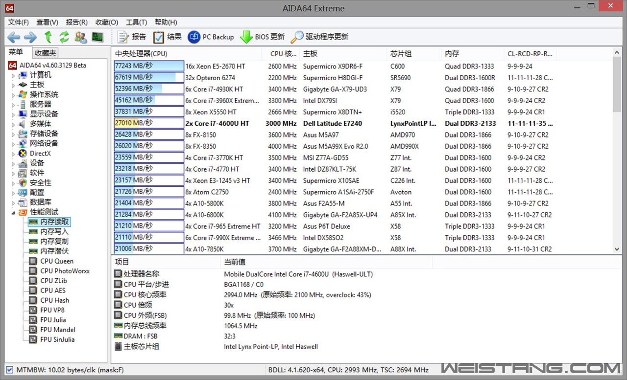Click the highlighted 27010 MB/秒 result bar
Screen dimensions: 627x380
pos(149,123)
